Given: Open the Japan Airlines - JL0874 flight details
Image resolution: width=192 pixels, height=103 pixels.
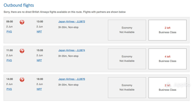Looking at the screenshot, I should coord(72,50).
